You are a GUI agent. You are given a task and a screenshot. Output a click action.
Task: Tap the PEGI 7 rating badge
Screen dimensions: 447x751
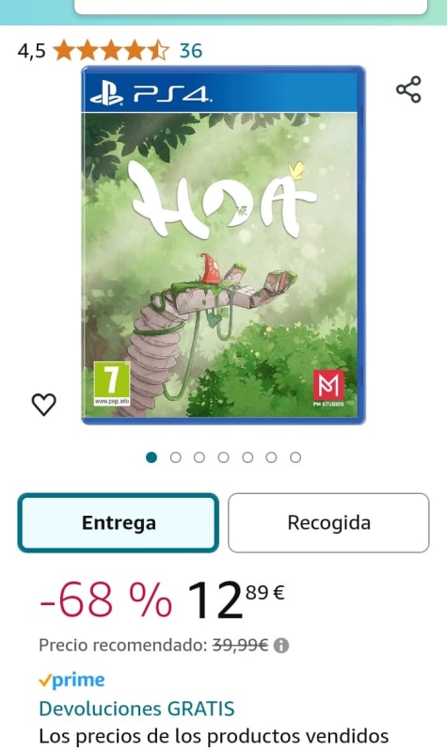(112, 384)
